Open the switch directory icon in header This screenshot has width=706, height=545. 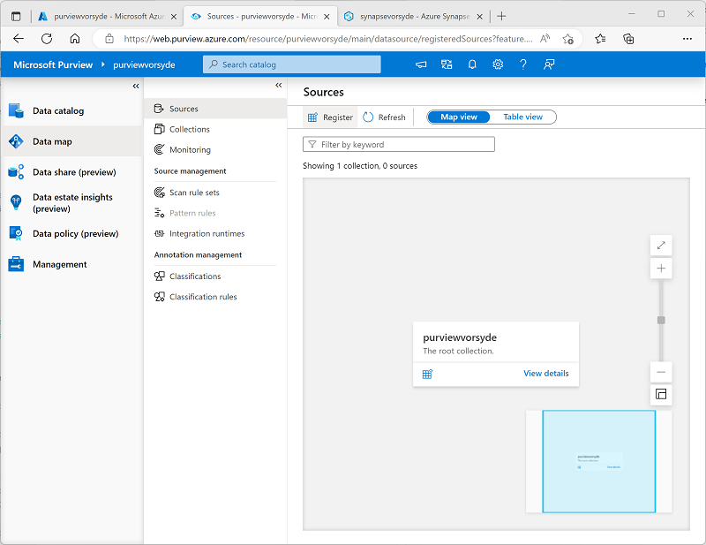(x=447, y=64)
